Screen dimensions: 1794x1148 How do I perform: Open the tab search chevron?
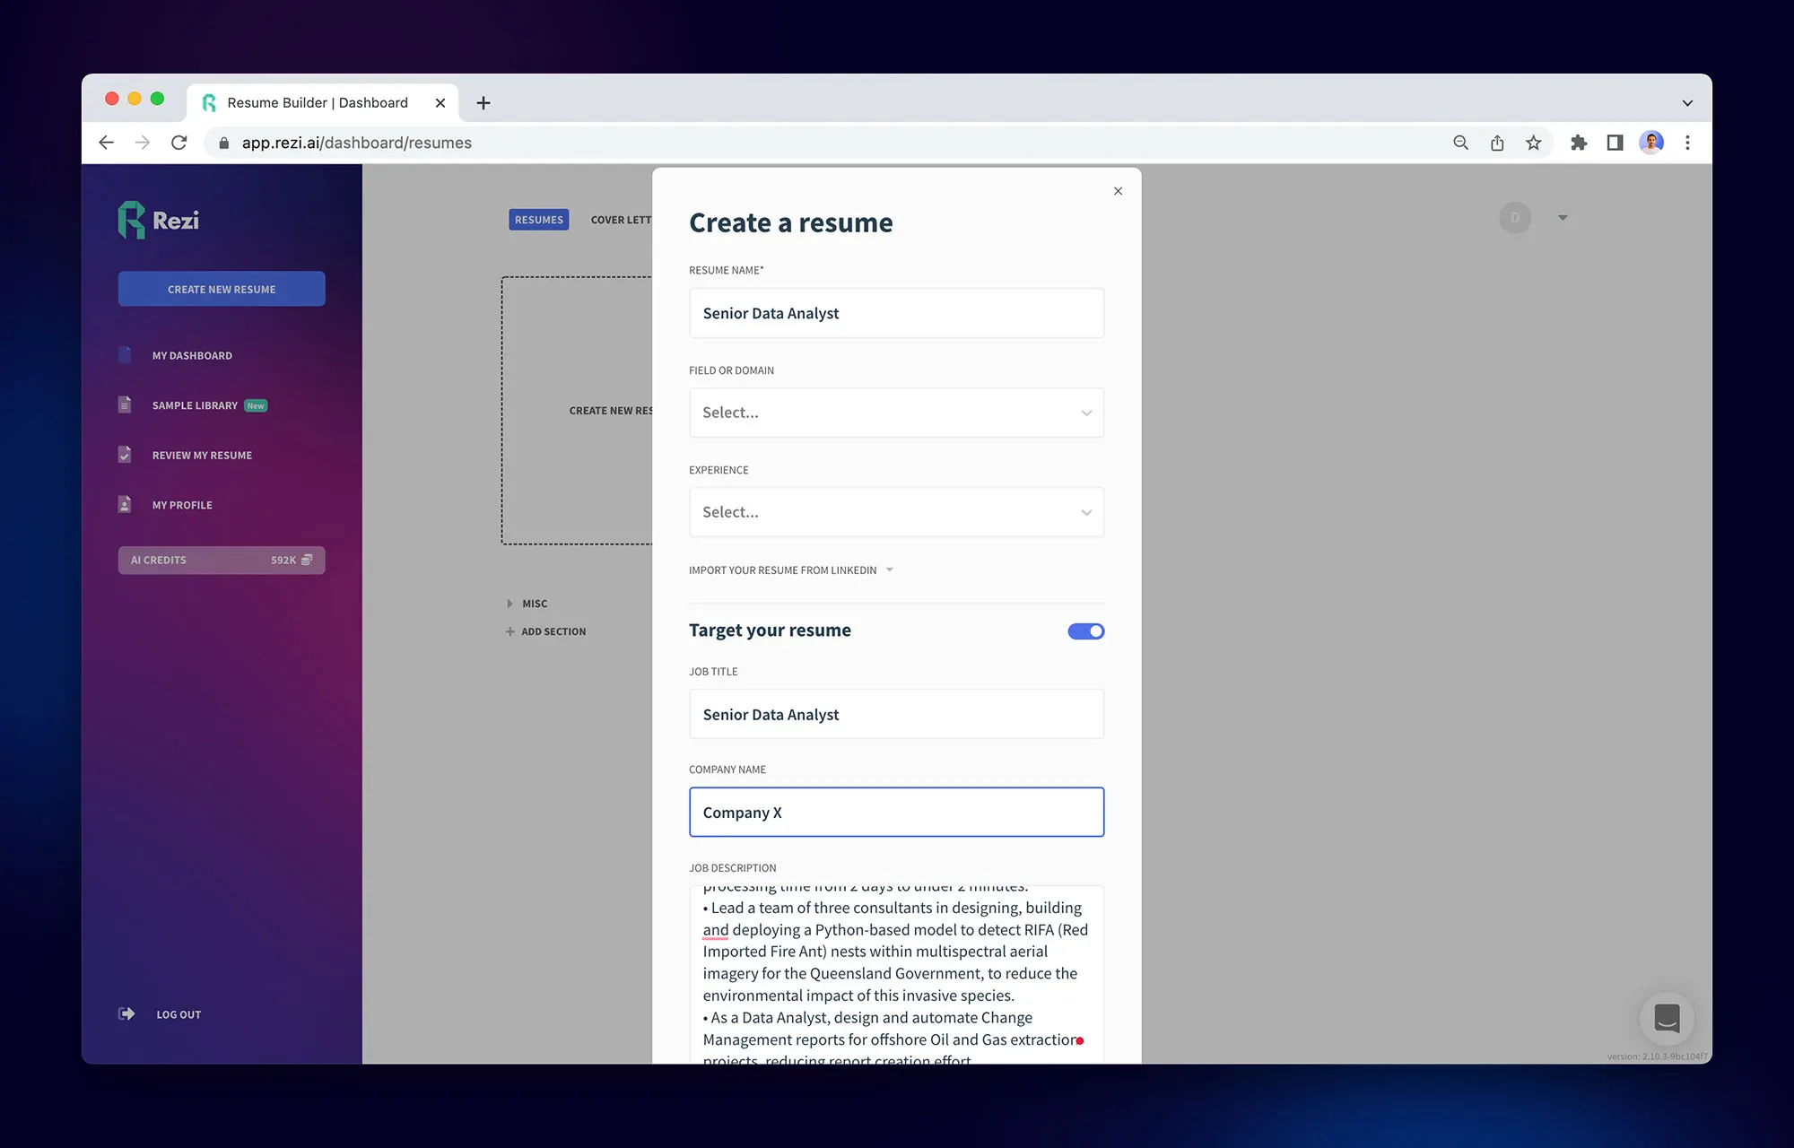(1687, 103)
